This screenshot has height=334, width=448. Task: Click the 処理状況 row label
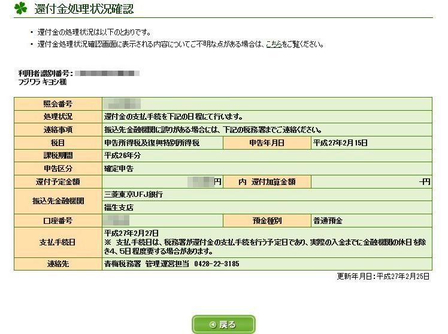[58, 117]
